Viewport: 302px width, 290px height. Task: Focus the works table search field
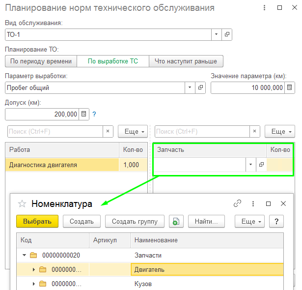(x=55, y=131)
